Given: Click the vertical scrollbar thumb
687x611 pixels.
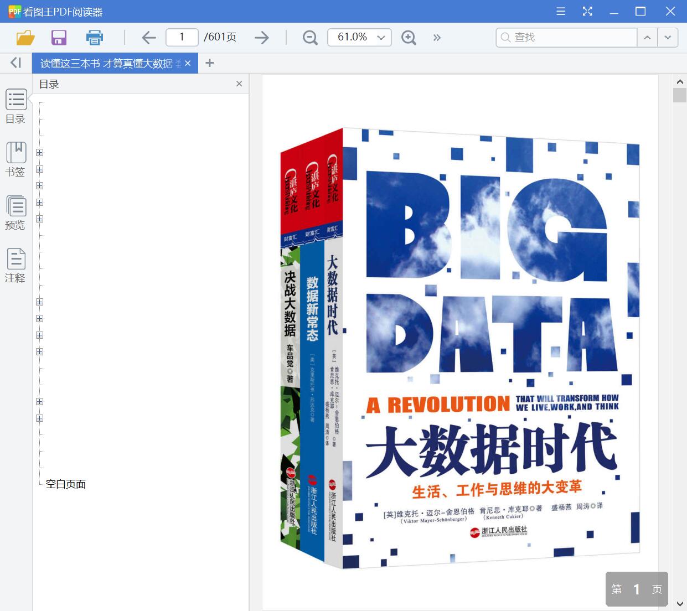Looking at the screenshot, I should 680,95.
